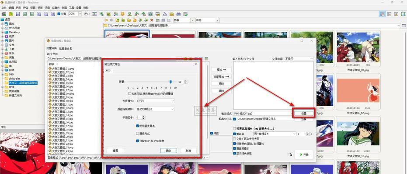This screenshot has width=407, height=174.
Task: Enable use original JPEG quality checkbox
Action: [129, 94]
